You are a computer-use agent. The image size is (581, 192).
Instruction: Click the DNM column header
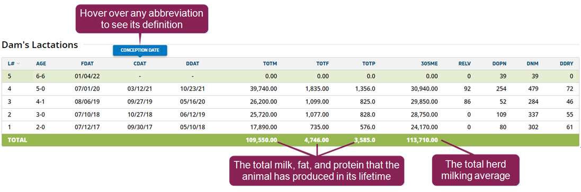click(x=532, y=63)
